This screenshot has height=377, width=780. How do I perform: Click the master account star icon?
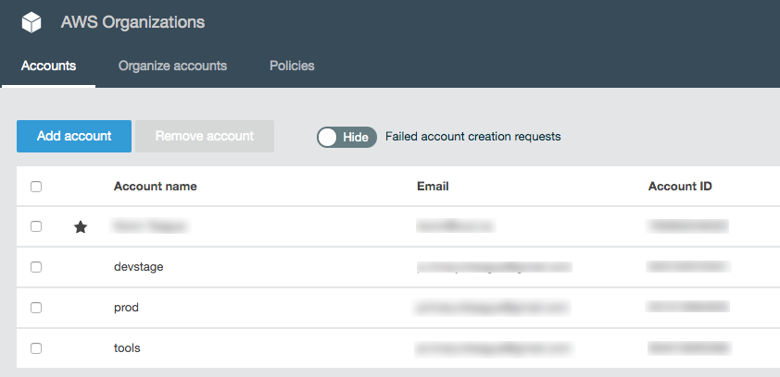click(81, 227)
